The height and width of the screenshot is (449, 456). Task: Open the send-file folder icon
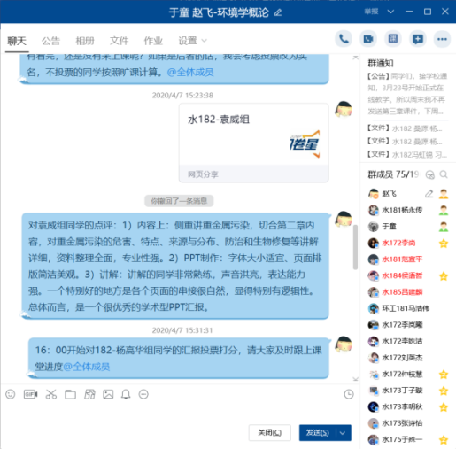click(70, 394)
